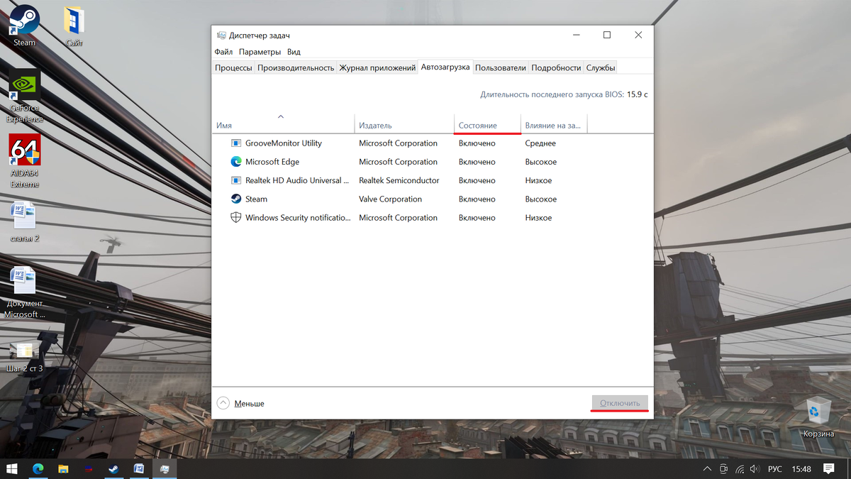Screen dimensions: 851x479
Task: Click the Steam icon in startup list
Action: [236, 199]
